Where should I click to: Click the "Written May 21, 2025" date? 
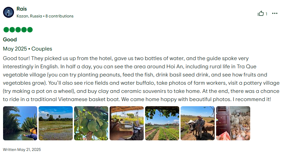click(x=22, y=150)
